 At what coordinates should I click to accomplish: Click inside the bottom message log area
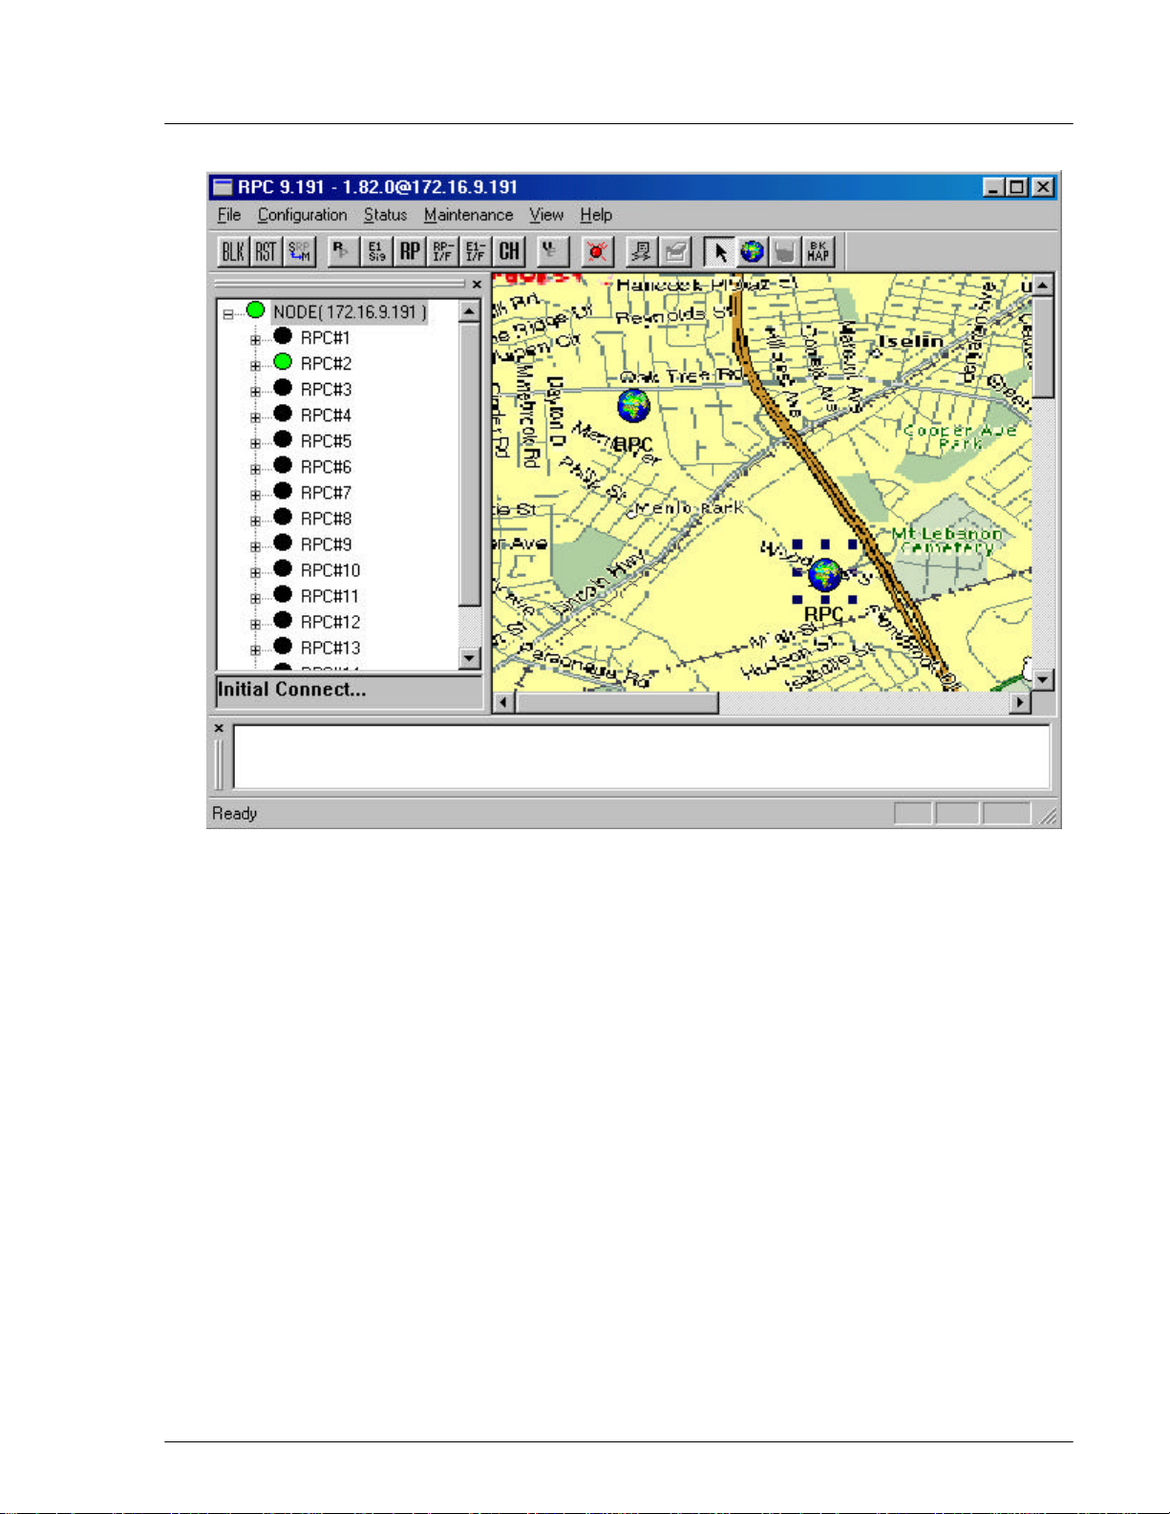coord(641,757)
